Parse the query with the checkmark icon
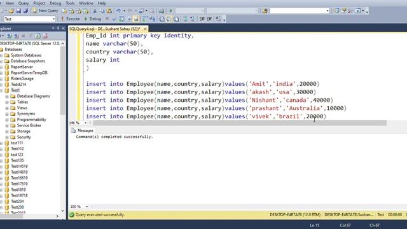Screen dimensions: 407x229 tap(114, 19)
